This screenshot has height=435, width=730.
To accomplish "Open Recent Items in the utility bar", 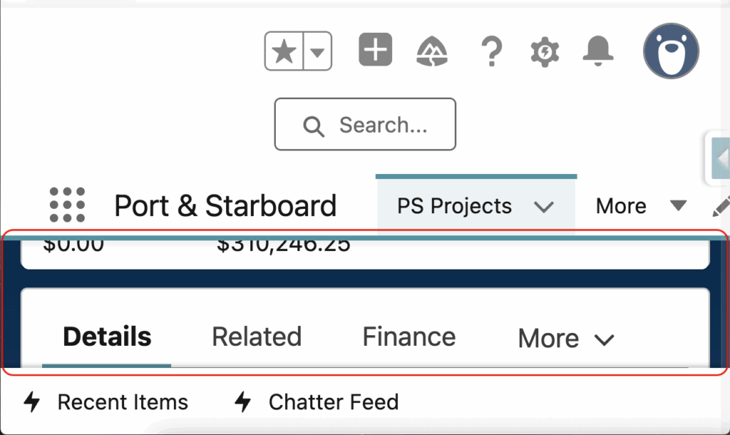I will (107, 402).
